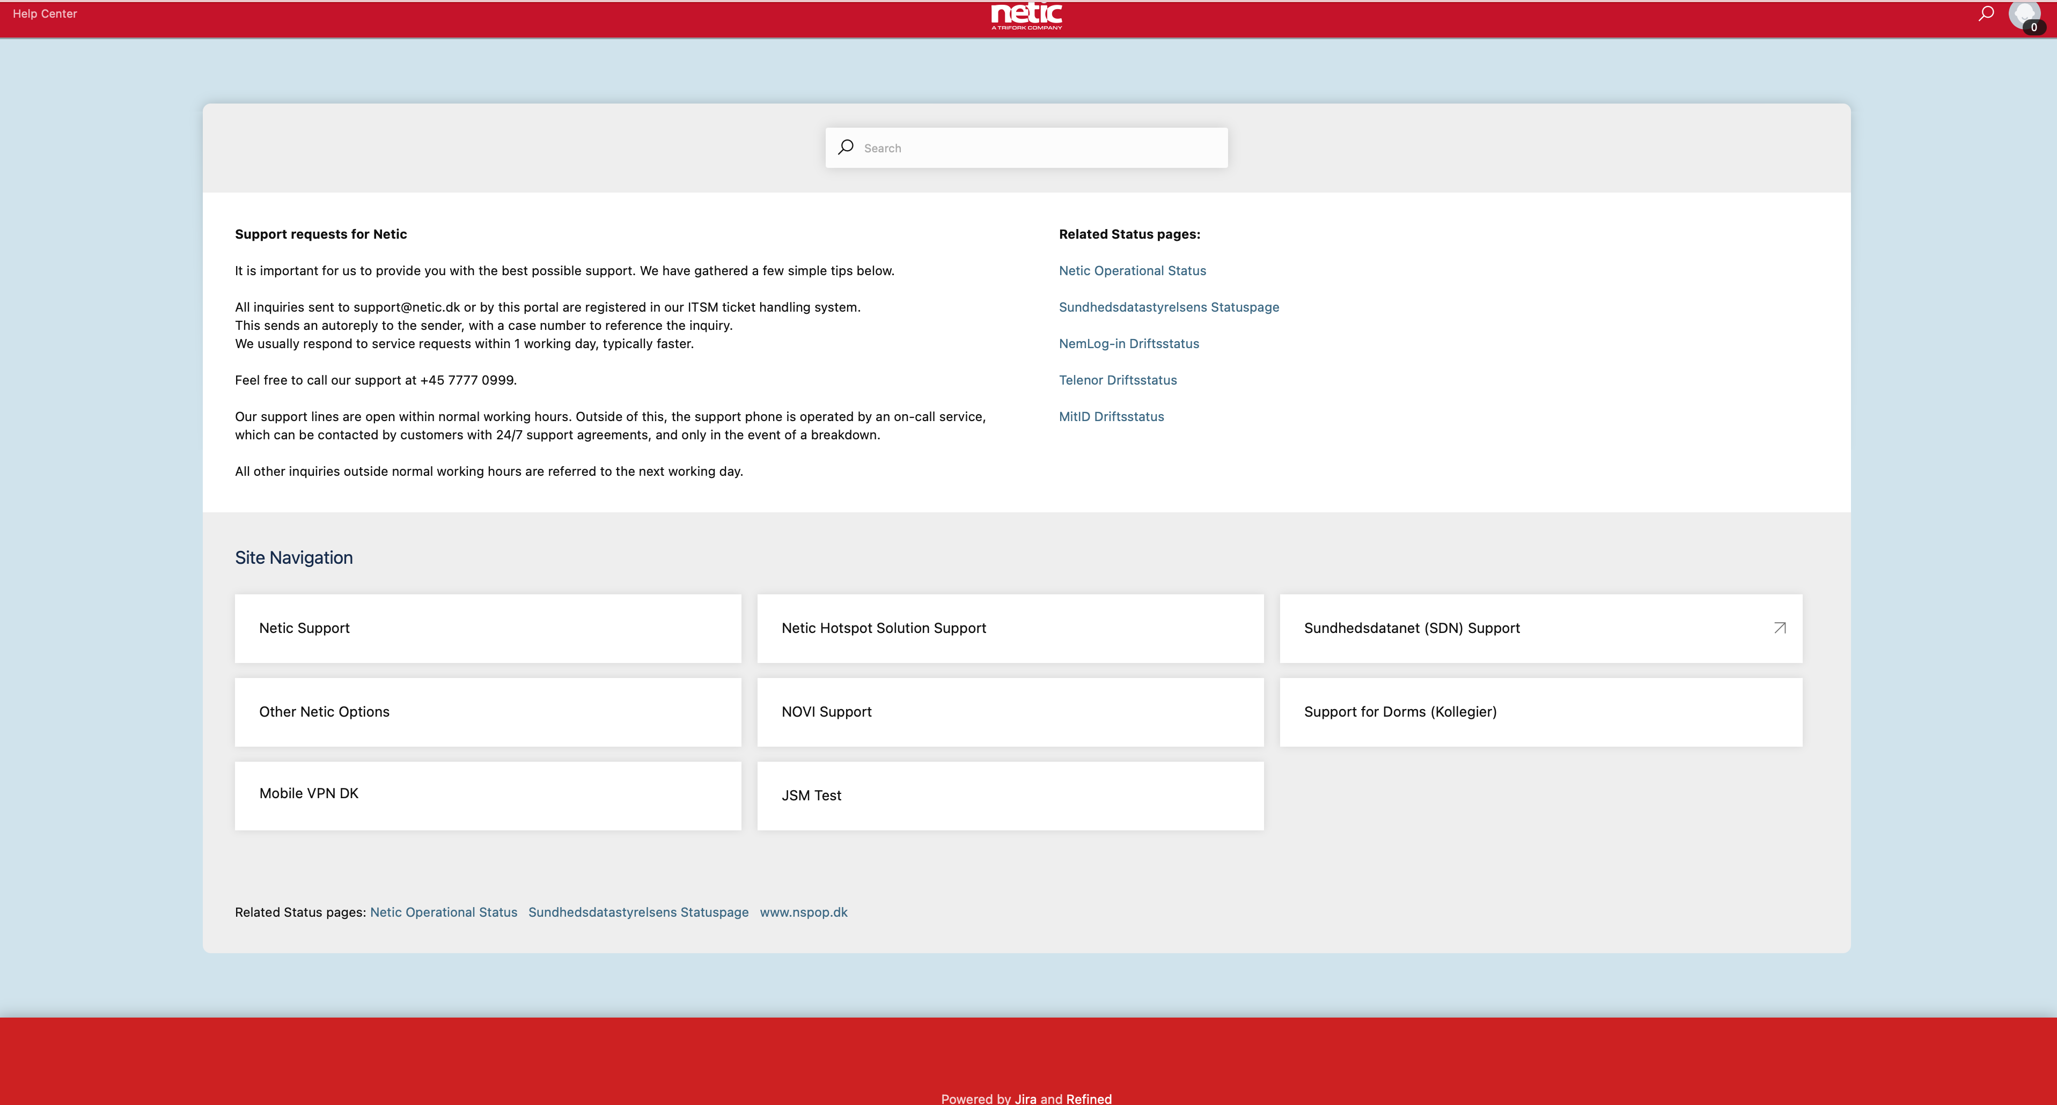Click the Refined link in footer

tap(1089, 1099)
